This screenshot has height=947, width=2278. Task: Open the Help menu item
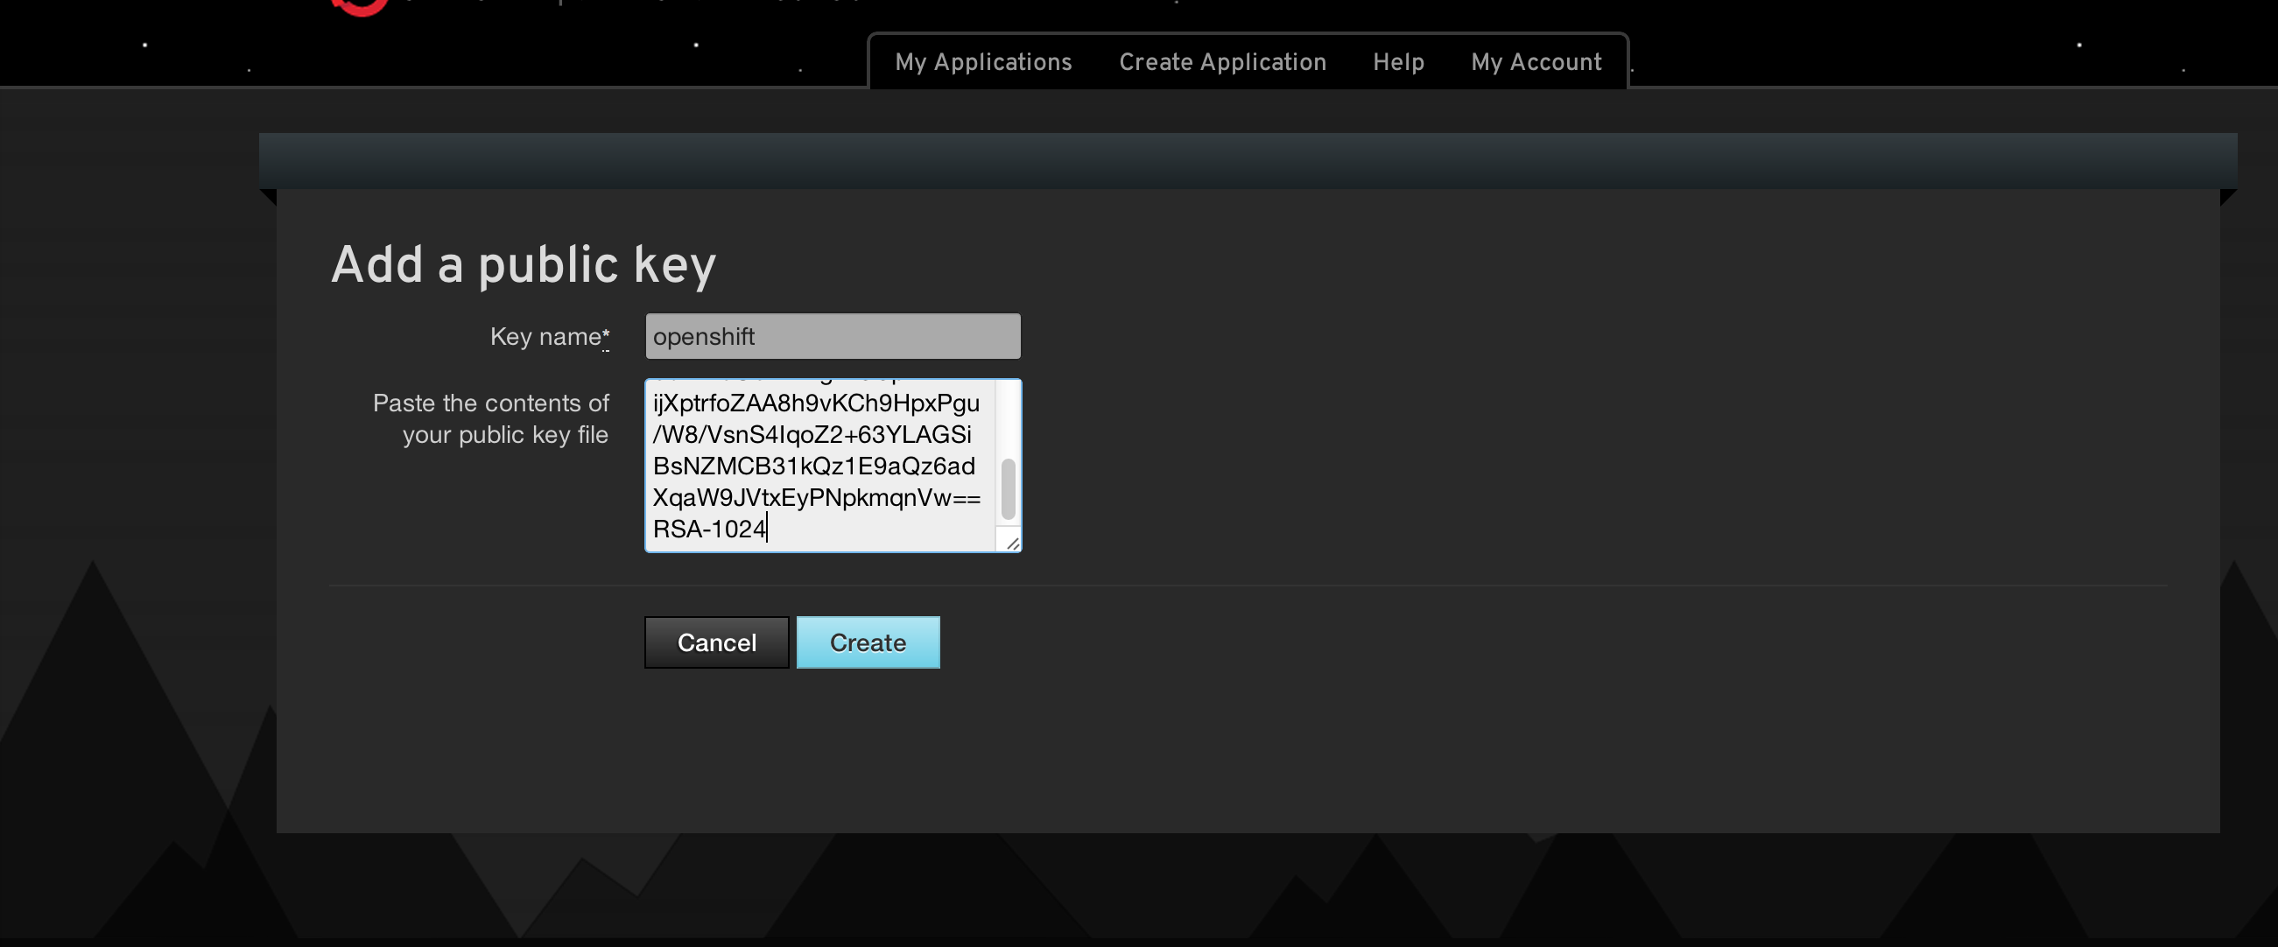point(1397,62)
